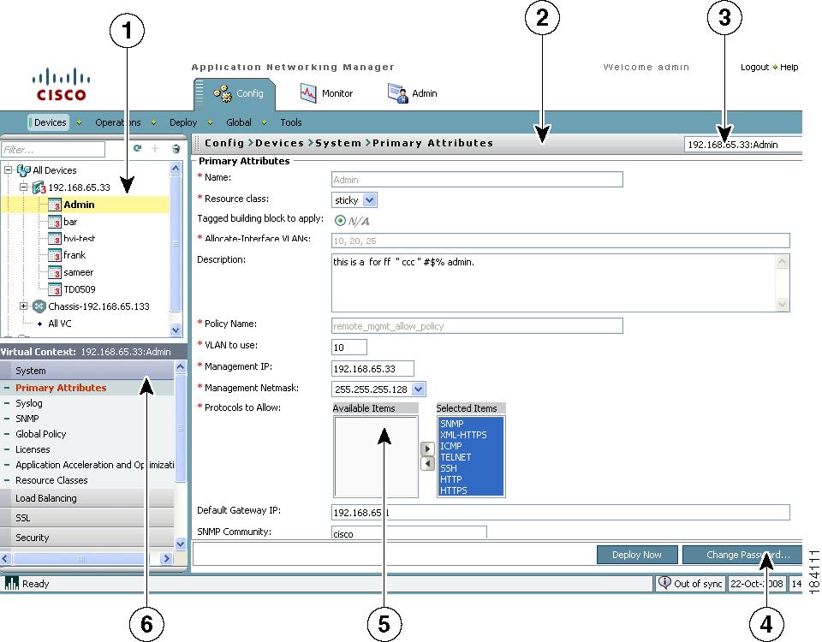Expand the Chassis-192.168.65.133 node
The width and height of the screenshot is (822, 642).
pos(24,306)
